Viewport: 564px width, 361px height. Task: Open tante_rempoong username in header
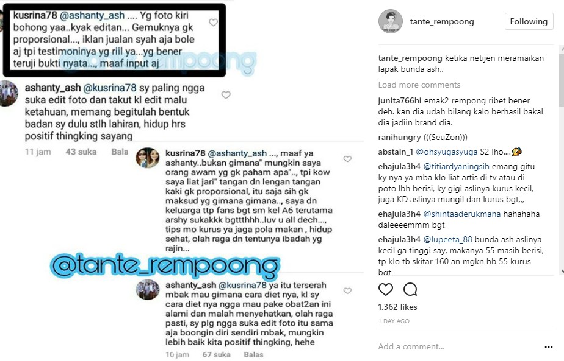tap(442, 21)
